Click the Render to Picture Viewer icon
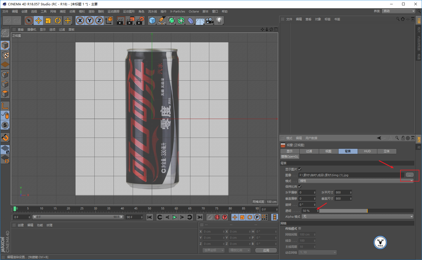Viewport: 422px width, 260px height. tap(130, 20)
